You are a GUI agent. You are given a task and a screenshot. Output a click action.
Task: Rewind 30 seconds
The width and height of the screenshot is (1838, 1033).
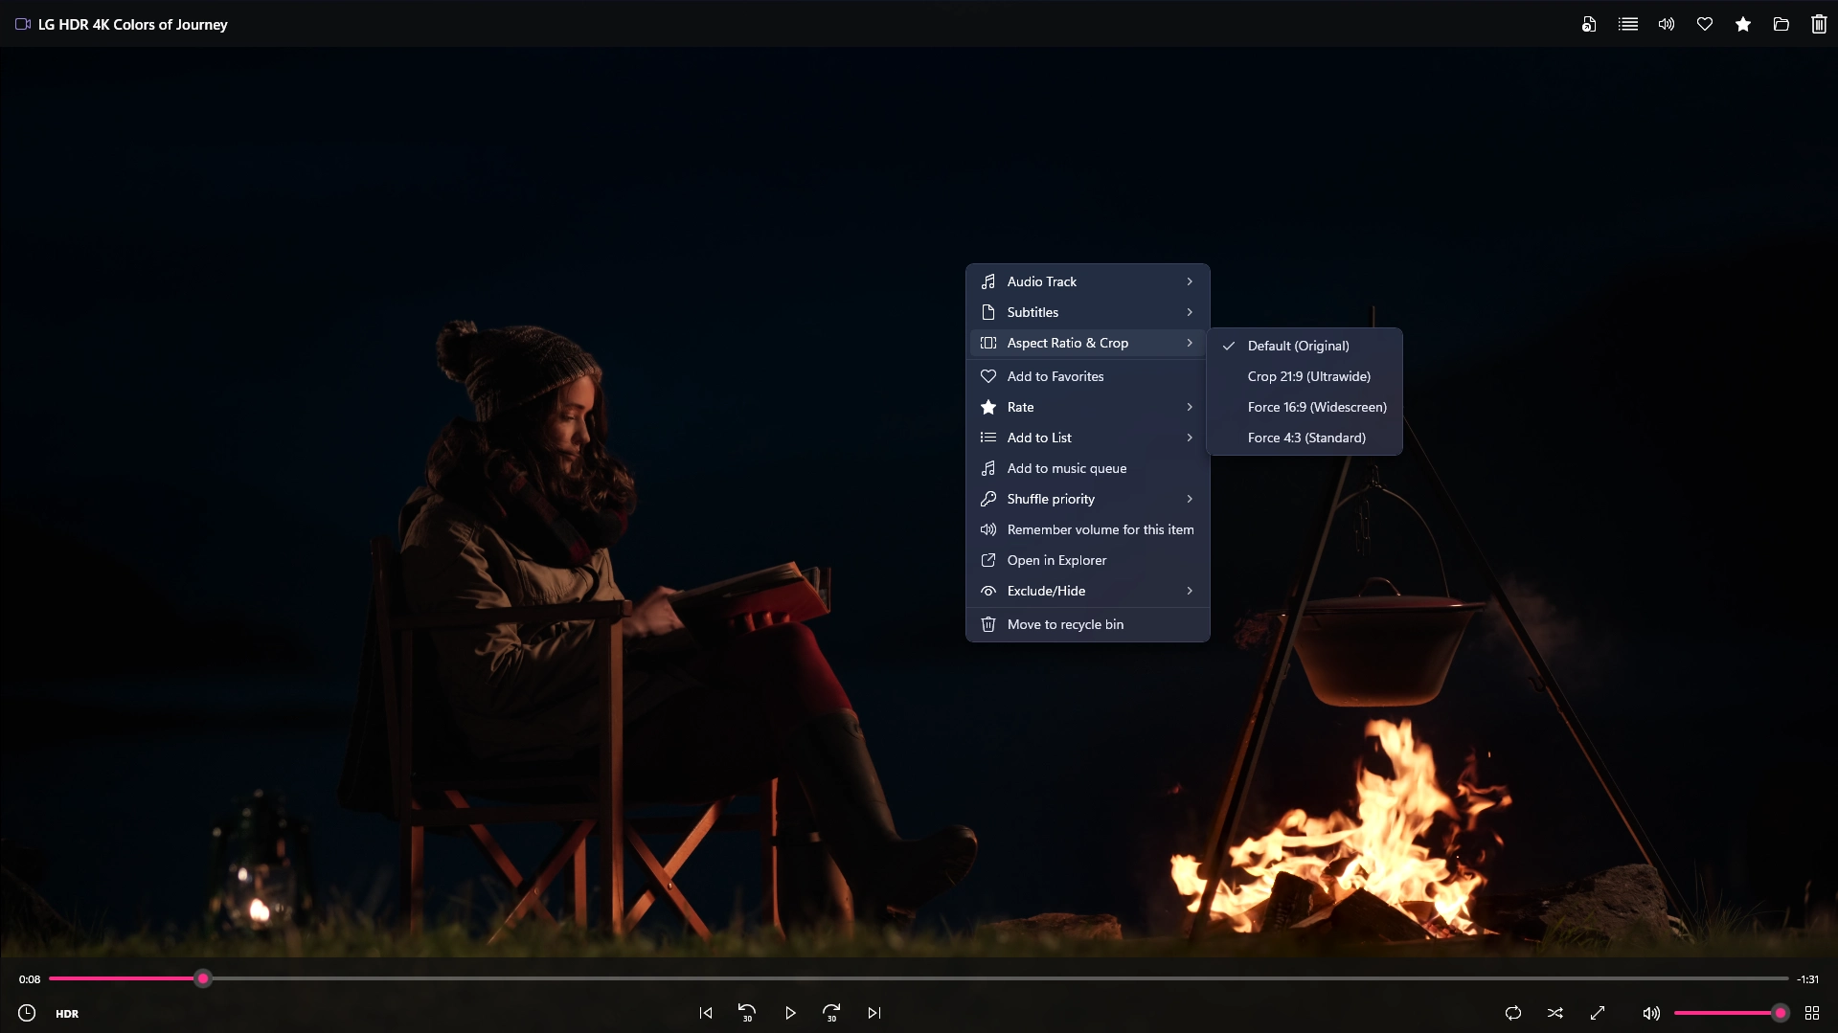point(747,1013)
